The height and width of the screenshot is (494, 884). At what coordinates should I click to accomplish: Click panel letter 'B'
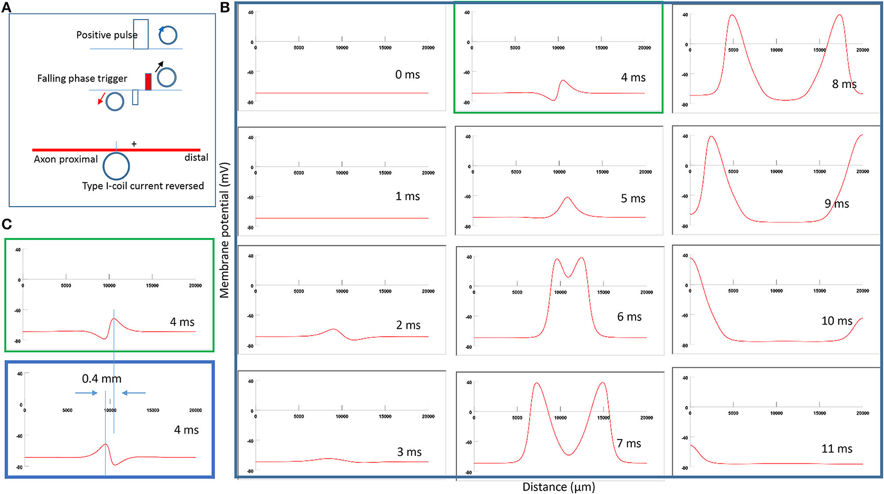tap(225, 7)
